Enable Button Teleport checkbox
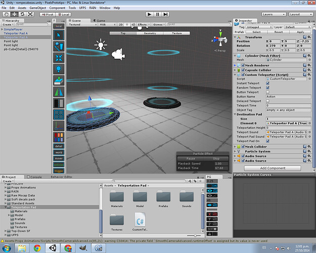 [267, 92]
